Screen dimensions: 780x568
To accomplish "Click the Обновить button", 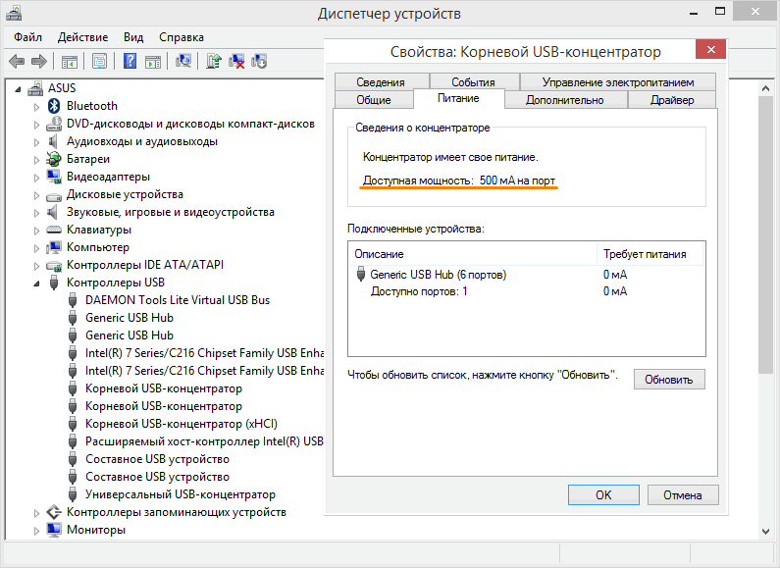I will [x=669, y=380].
